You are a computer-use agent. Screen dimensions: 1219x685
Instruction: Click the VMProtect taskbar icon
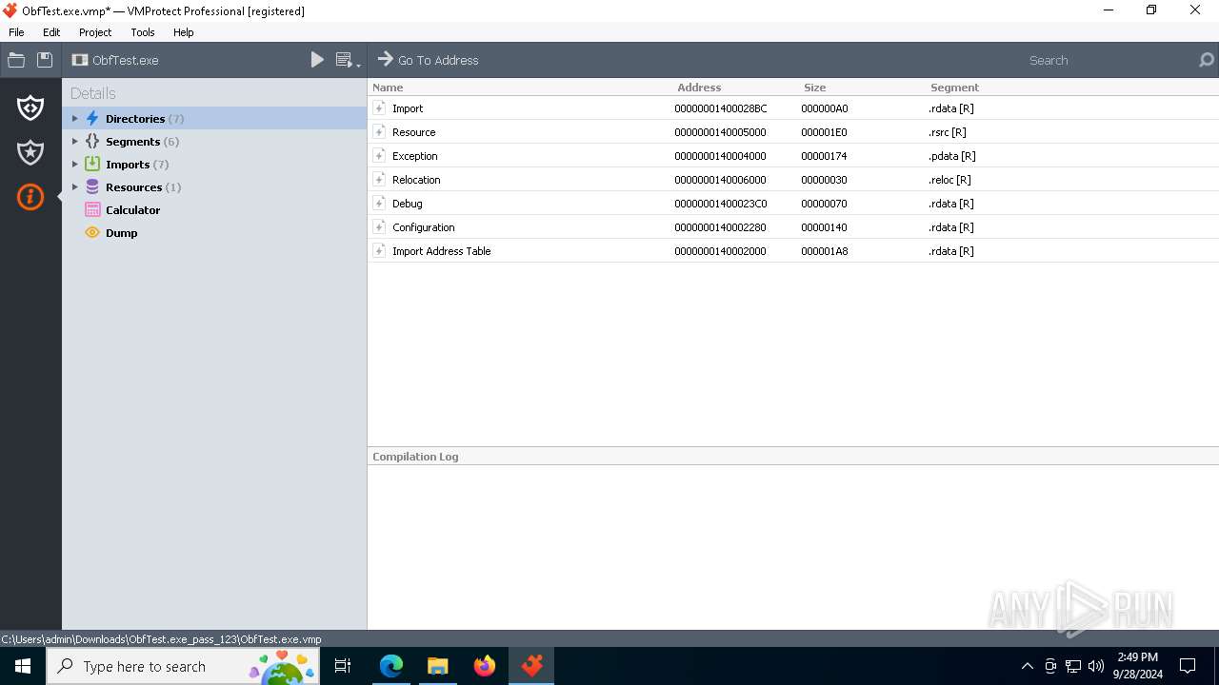pos(531,666)
